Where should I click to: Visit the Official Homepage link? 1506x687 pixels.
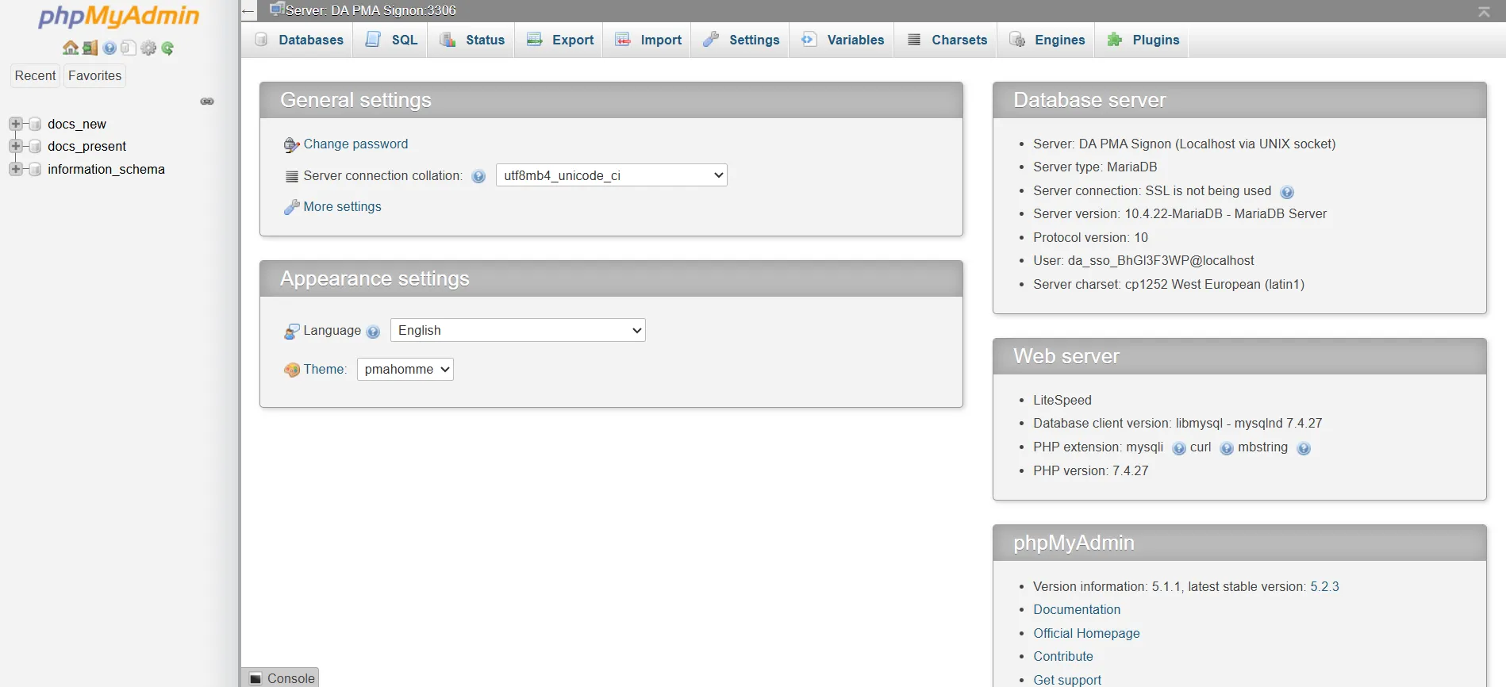[1086, 634]
